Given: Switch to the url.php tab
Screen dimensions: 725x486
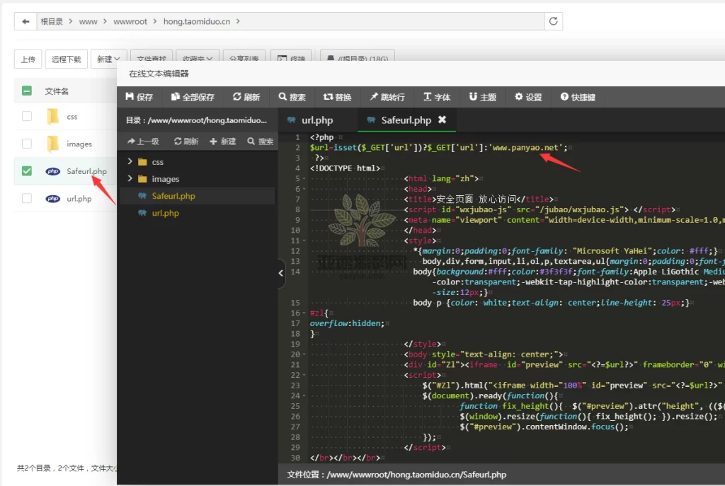Looking at the screenshot, I should 316,120.
